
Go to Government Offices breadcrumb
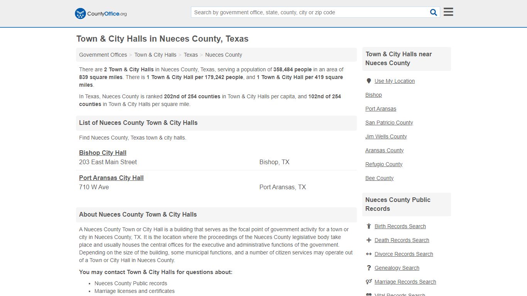(103, 55)
